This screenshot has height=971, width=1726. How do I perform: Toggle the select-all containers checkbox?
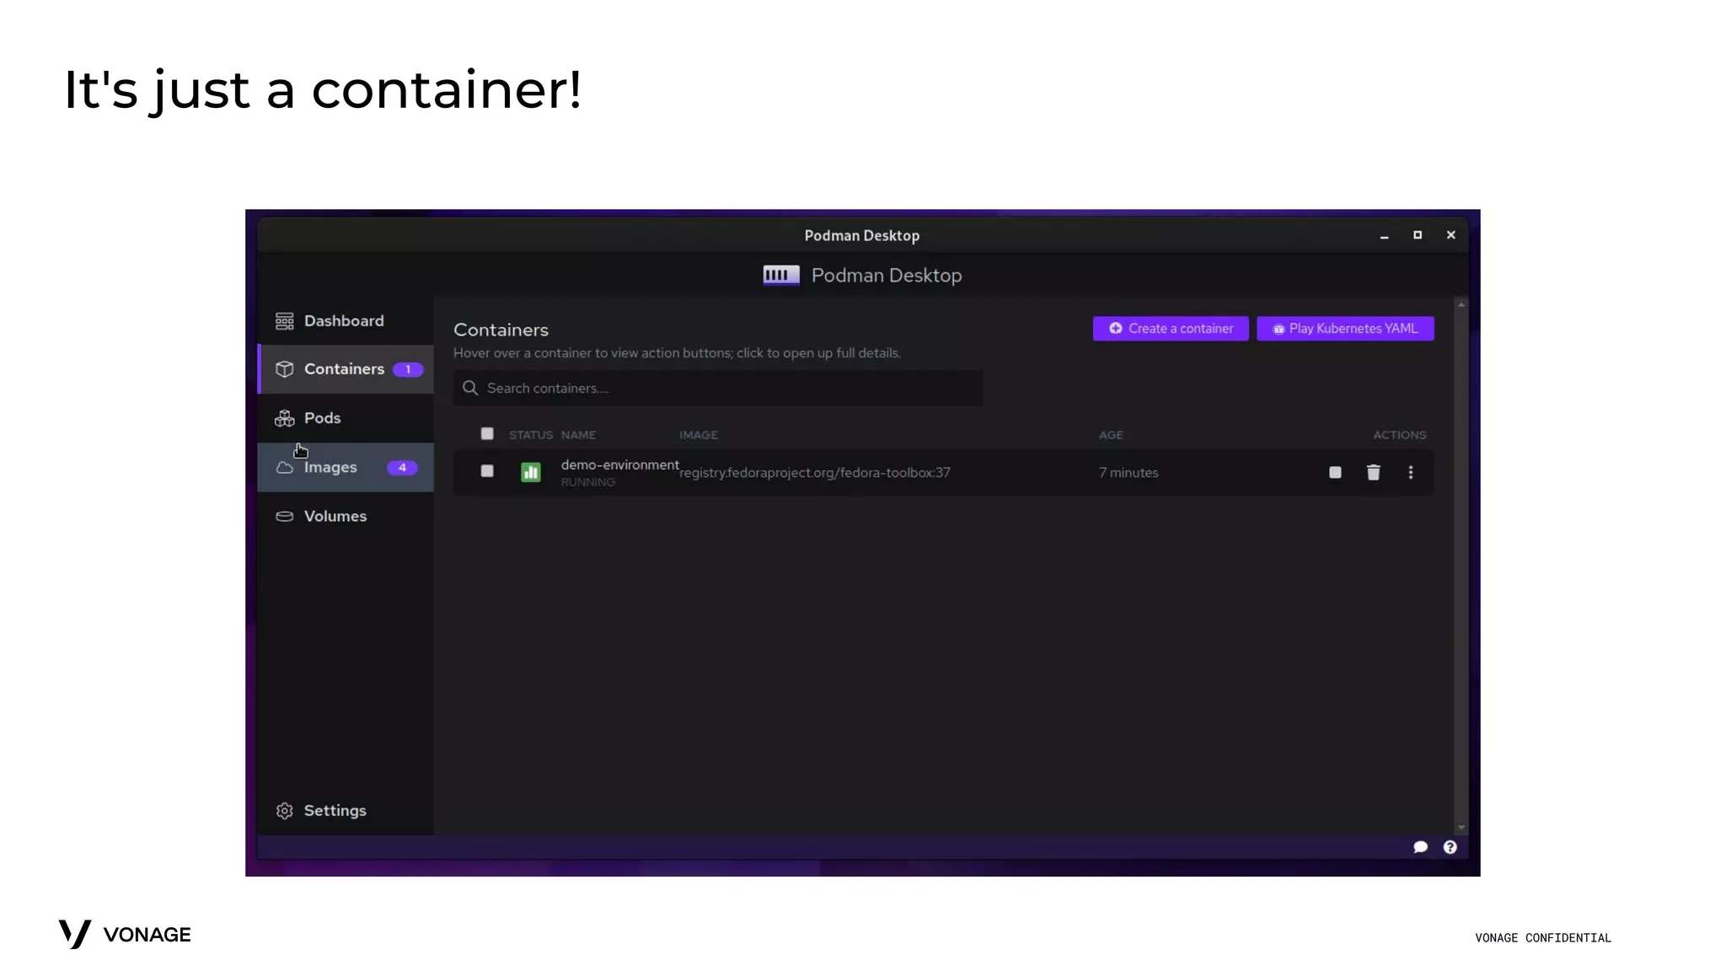[487, 434]
